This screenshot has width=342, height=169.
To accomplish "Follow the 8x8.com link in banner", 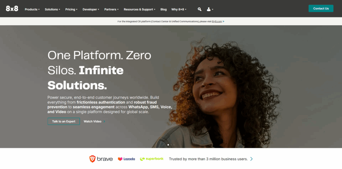I will pyautogui.click(x=217, y=21).
